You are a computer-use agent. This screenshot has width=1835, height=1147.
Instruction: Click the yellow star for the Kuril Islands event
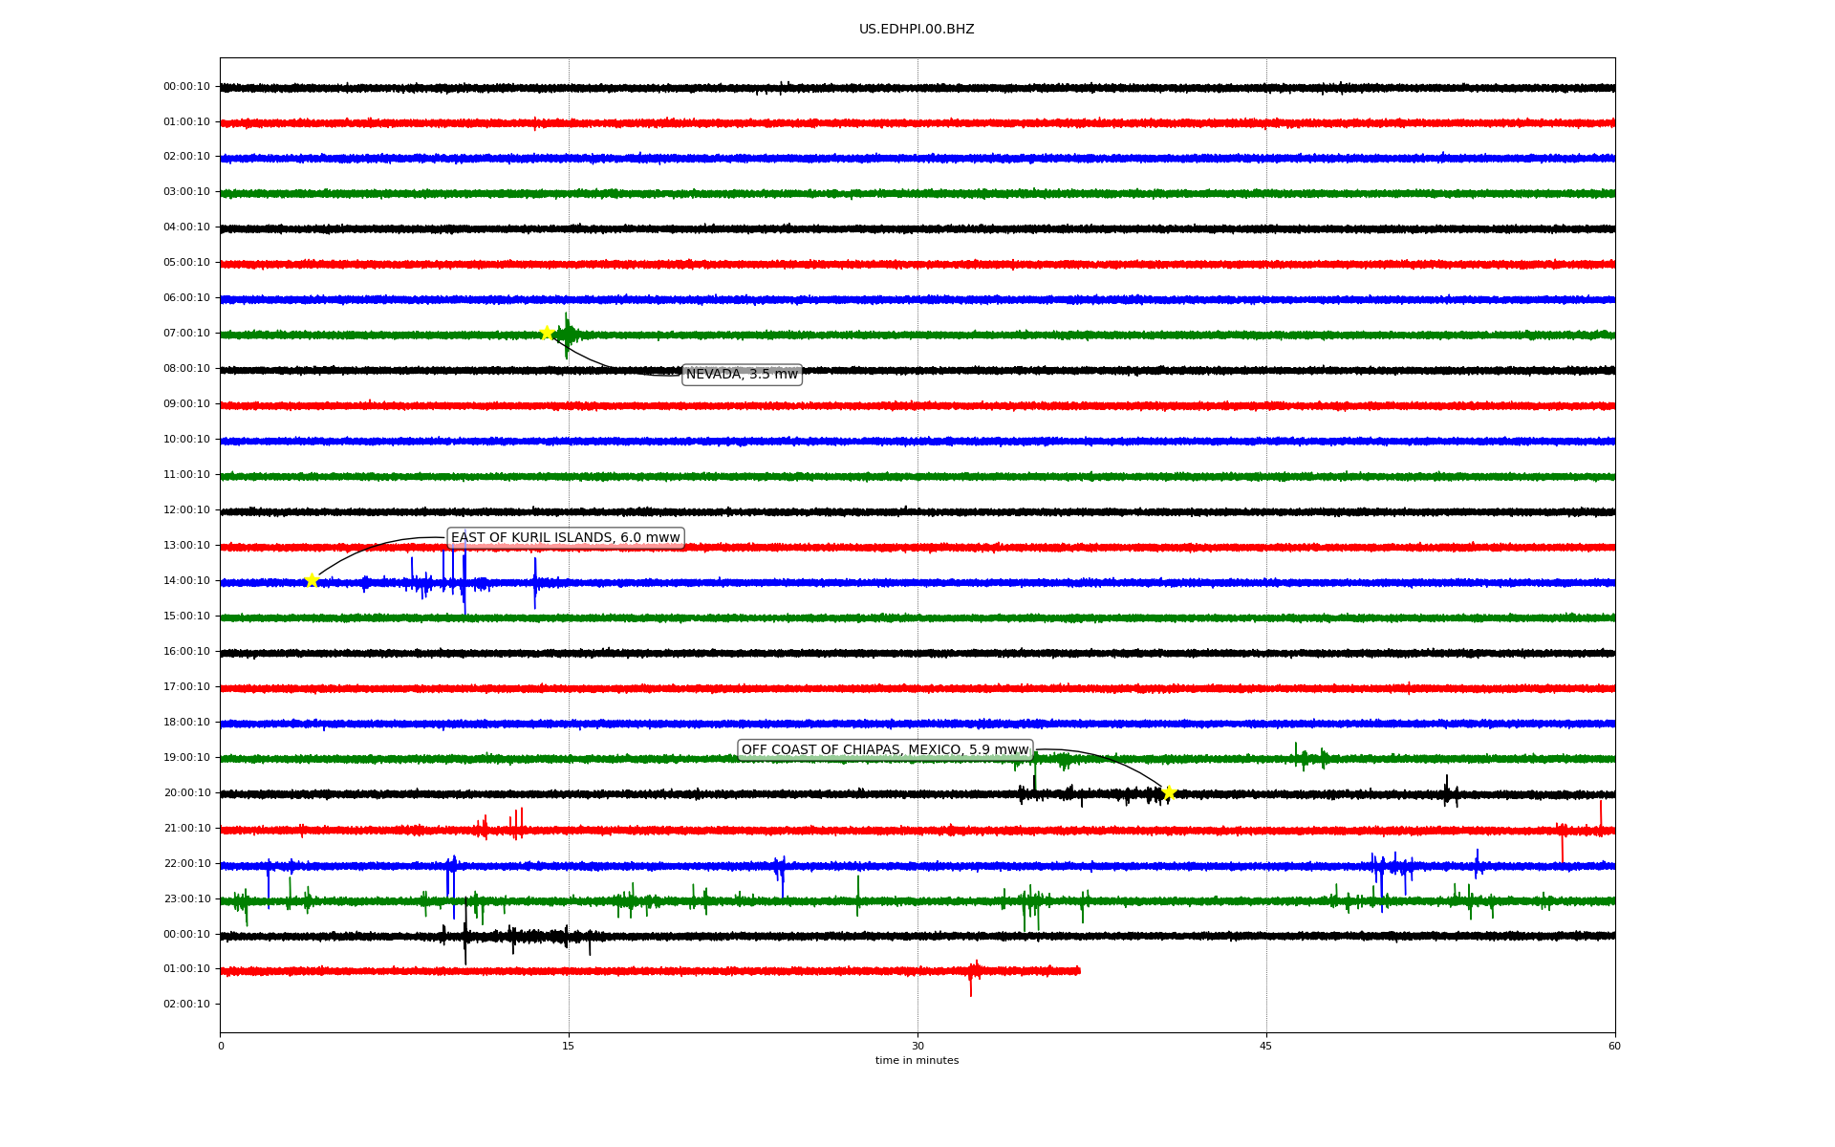coord(312,580)
